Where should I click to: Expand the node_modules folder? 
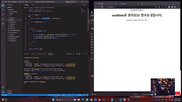pos(13,12)
